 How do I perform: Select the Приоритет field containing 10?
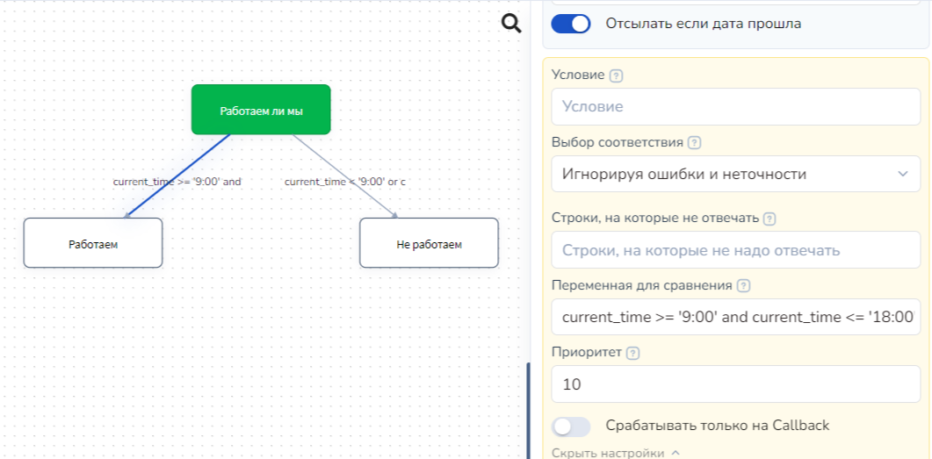click(x=735, y=384)
